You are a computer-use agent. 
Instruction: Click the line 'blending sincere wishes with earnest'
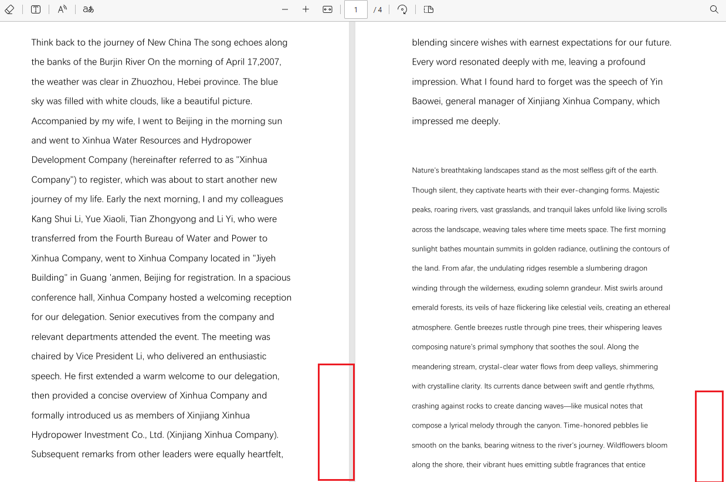point(542,42)
